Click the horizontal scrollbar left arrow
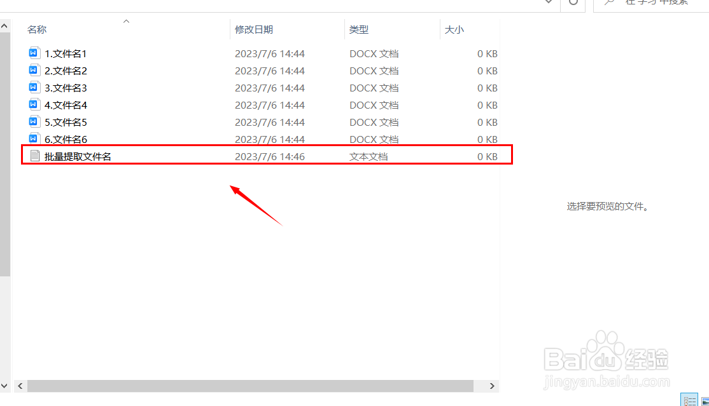The height and width of the screenshot is (406, 709). [20, 386]
